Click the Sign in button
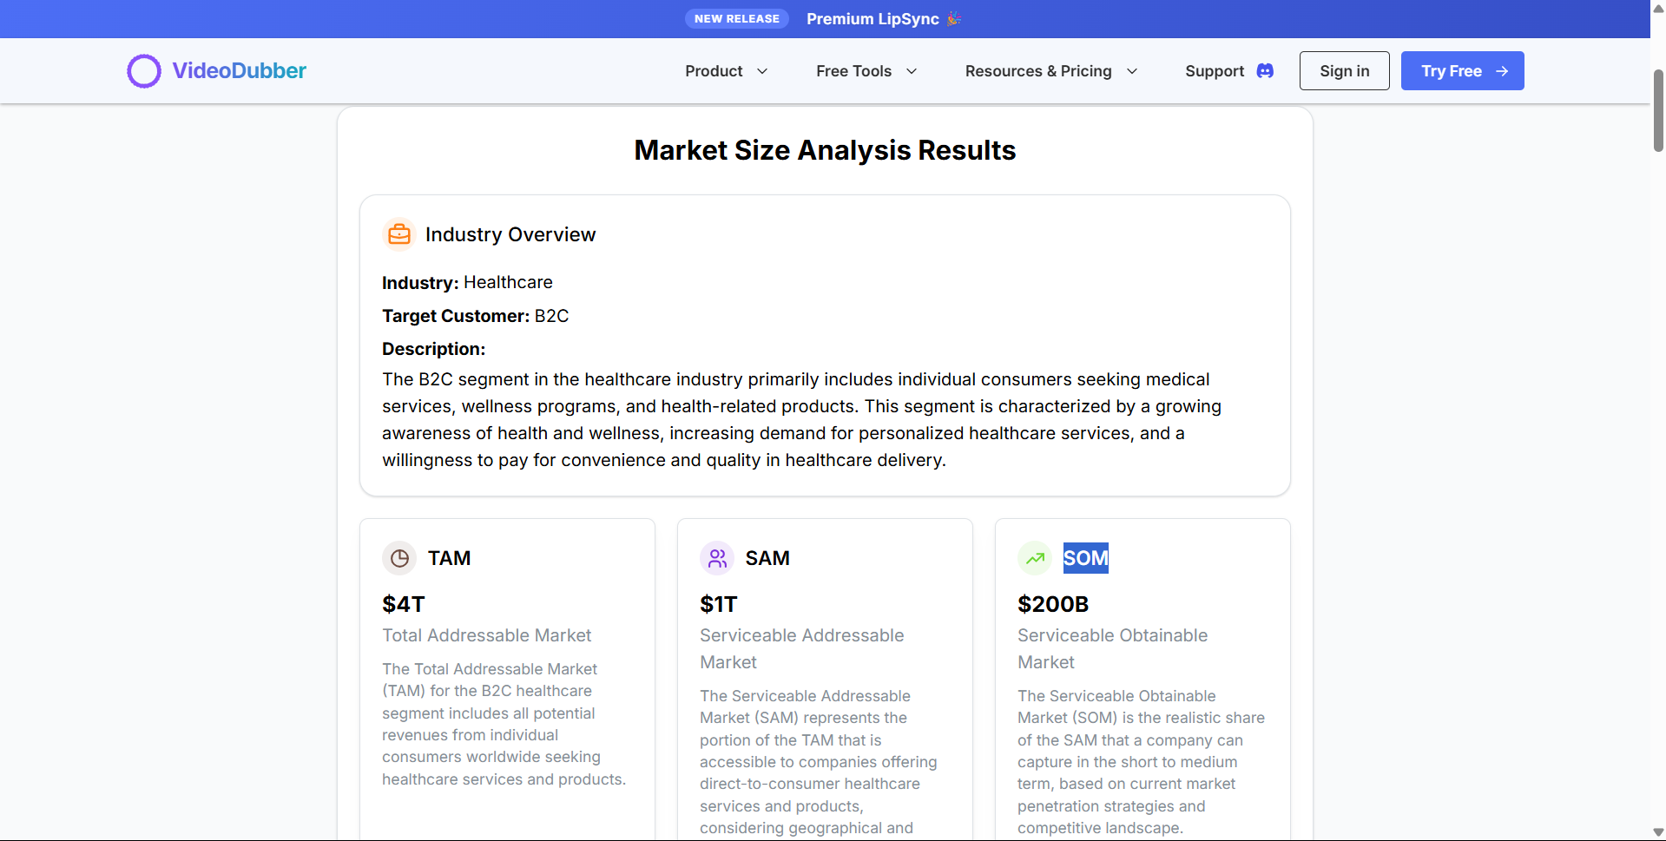 pyautogui.click(x=1344, y=71)
